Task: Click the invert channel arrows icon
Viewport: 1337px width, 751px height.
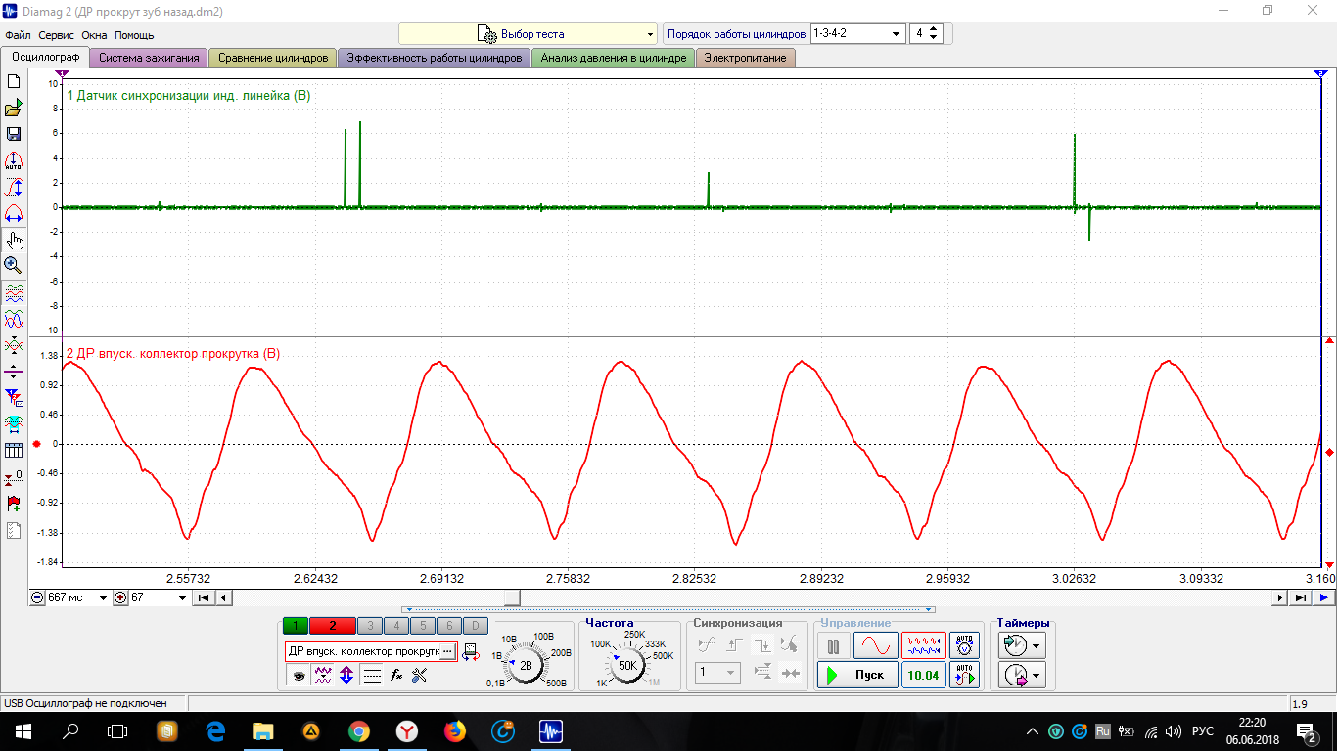Action: [x=346, y=675]
